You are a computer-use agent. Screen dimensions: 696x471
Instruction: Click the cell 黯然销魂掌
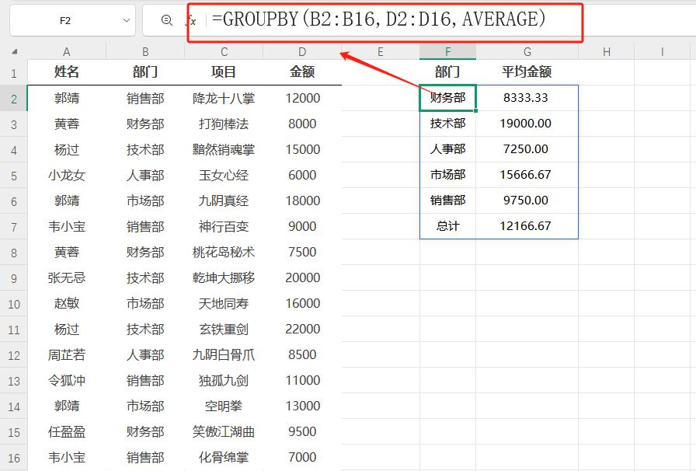[224, 150]
